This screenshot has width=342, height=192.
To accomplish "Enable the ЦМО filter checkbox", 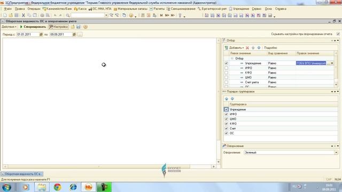I will pos(226,77).
